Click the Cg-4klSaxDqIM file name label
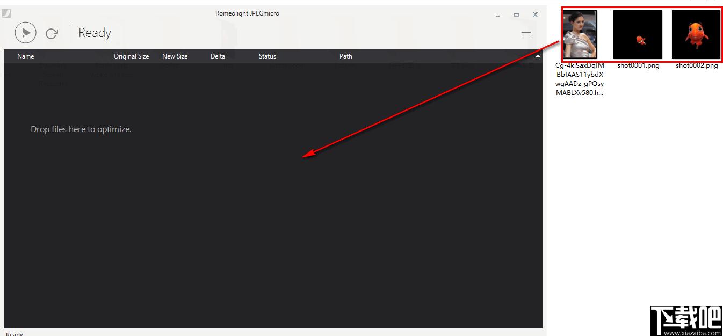Image resolution: width=723 pixels, height=336 pixels. point(580,79)
